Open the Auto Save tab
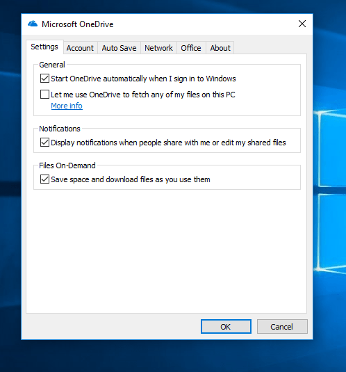 (119, 48)
